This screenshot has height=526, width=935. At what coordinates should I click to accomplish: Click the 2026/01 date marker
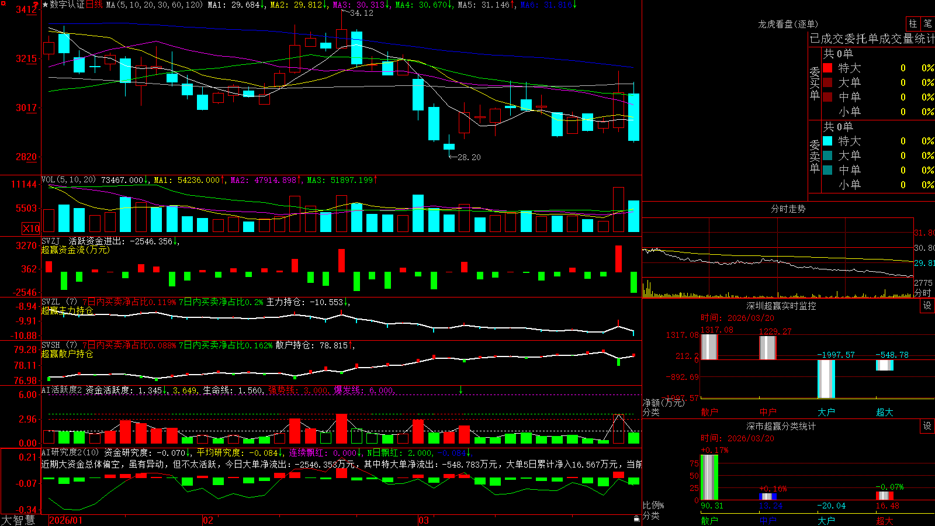tap(66, 520)
